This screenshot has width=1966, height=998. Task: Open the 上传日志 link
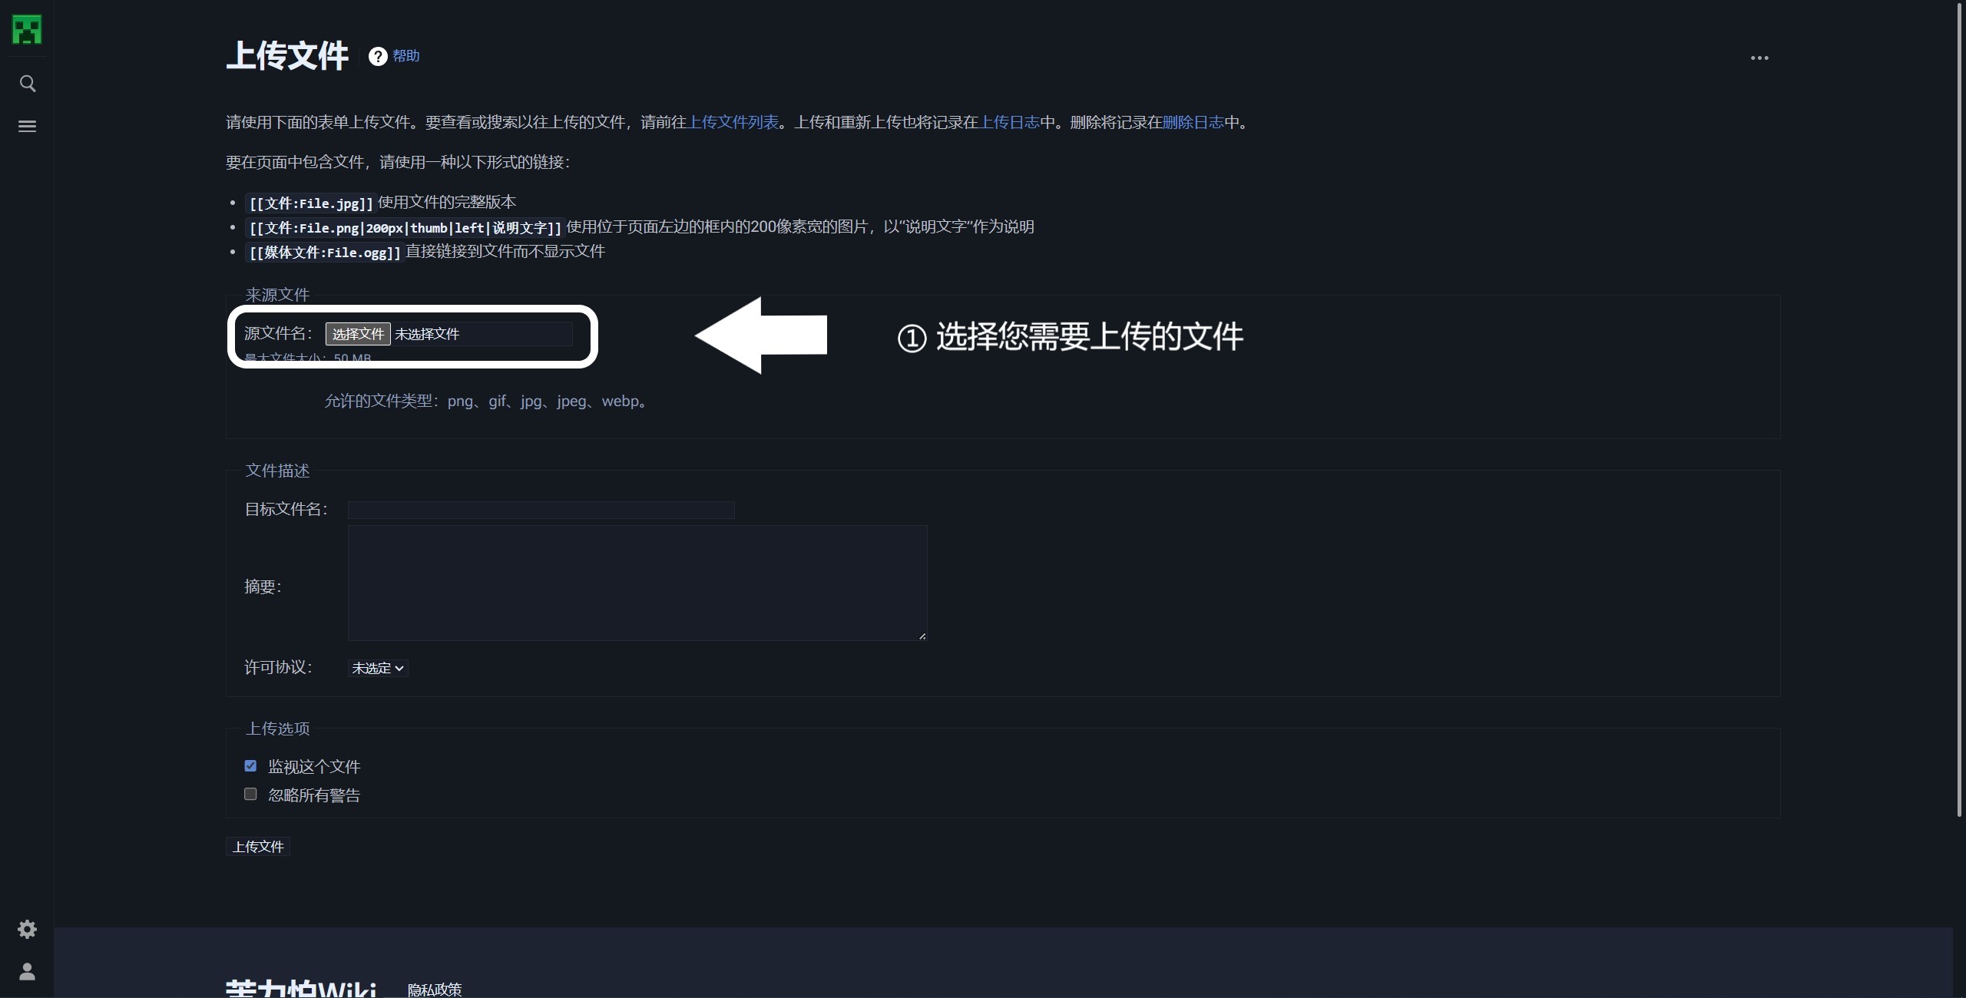pos(1009,122)
